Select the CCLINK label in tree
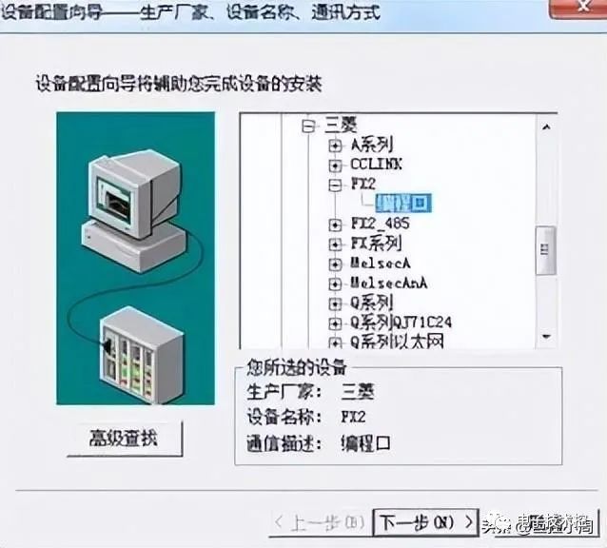The width and height of the screenshot is (607, 548). (x=376, y=164)
